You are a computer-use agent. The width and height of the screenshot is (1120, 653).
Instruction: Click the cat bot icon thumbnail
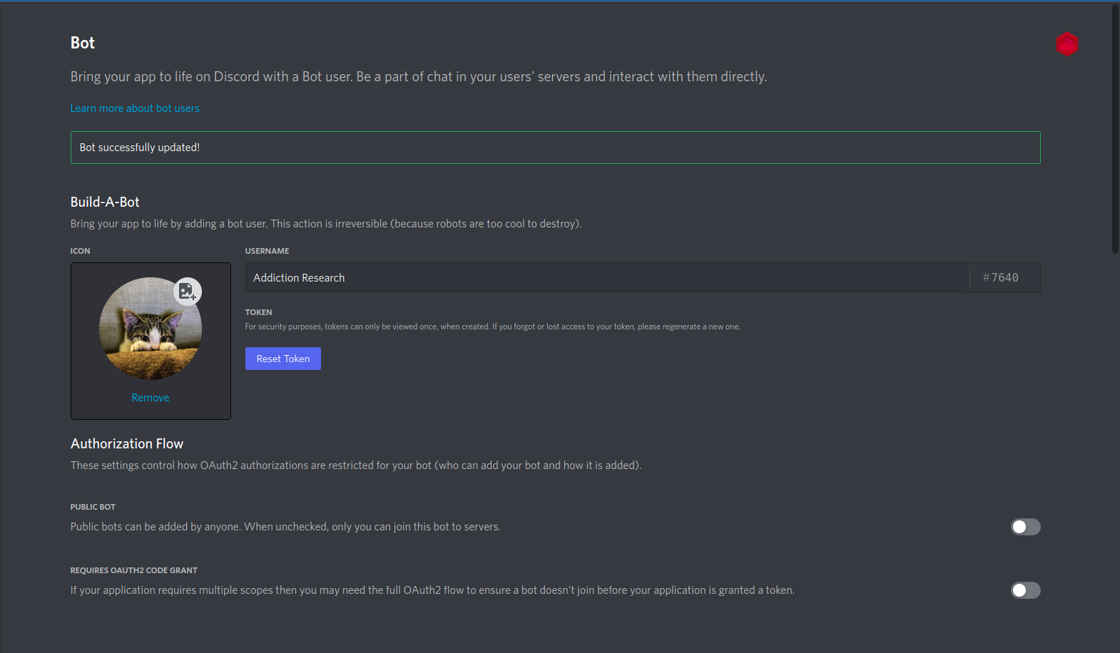click(150, 328)
